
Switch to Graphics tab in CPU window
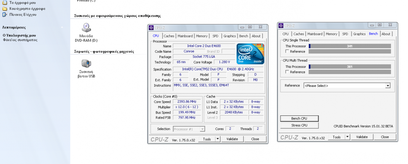click(230, 36)
